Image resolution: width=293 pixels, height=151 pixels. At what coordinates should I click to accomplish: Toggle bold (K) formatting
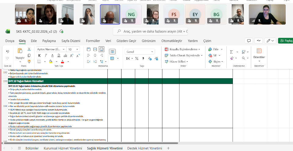[39, 55]
